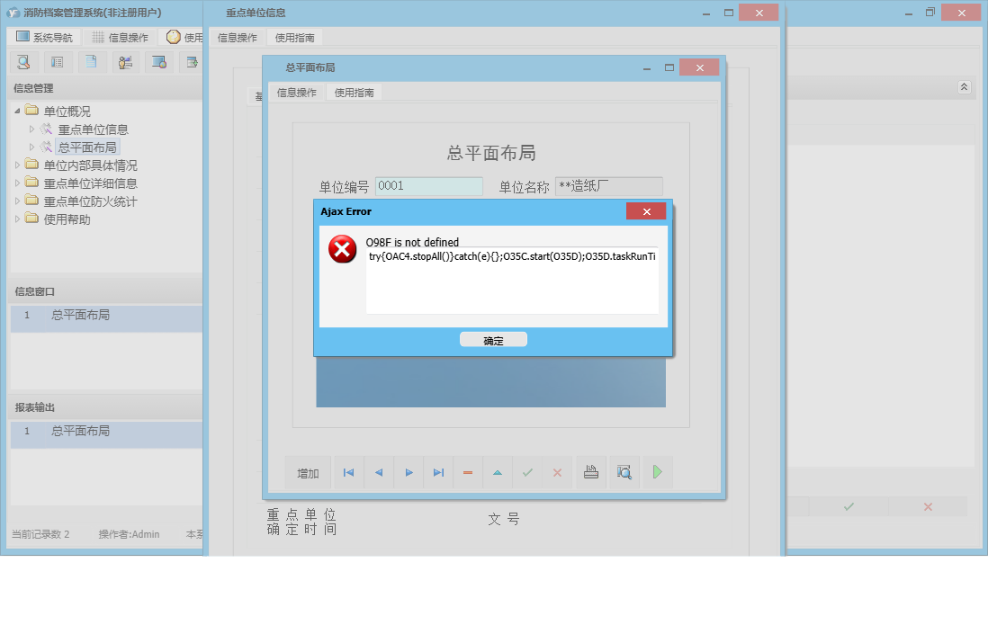This screenshot has width=988, height=634.
Task: Expand the 单位内部具体情况 folder arrow
Action: [18, 165]
